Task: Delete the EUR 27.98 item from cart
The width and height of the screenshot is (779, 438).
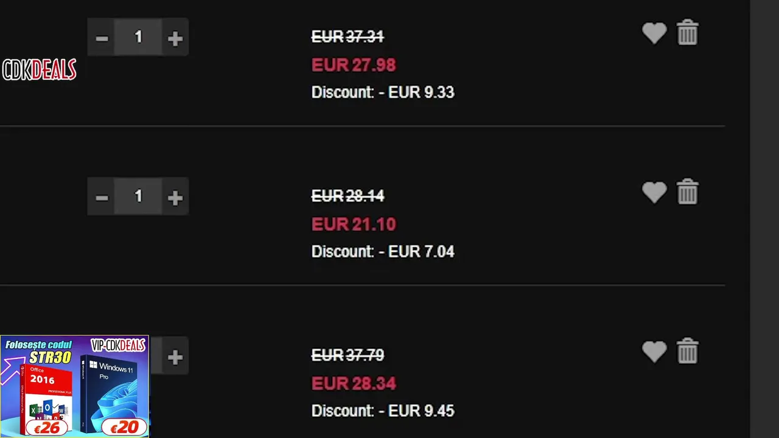Action: click(x=688, y=33)
